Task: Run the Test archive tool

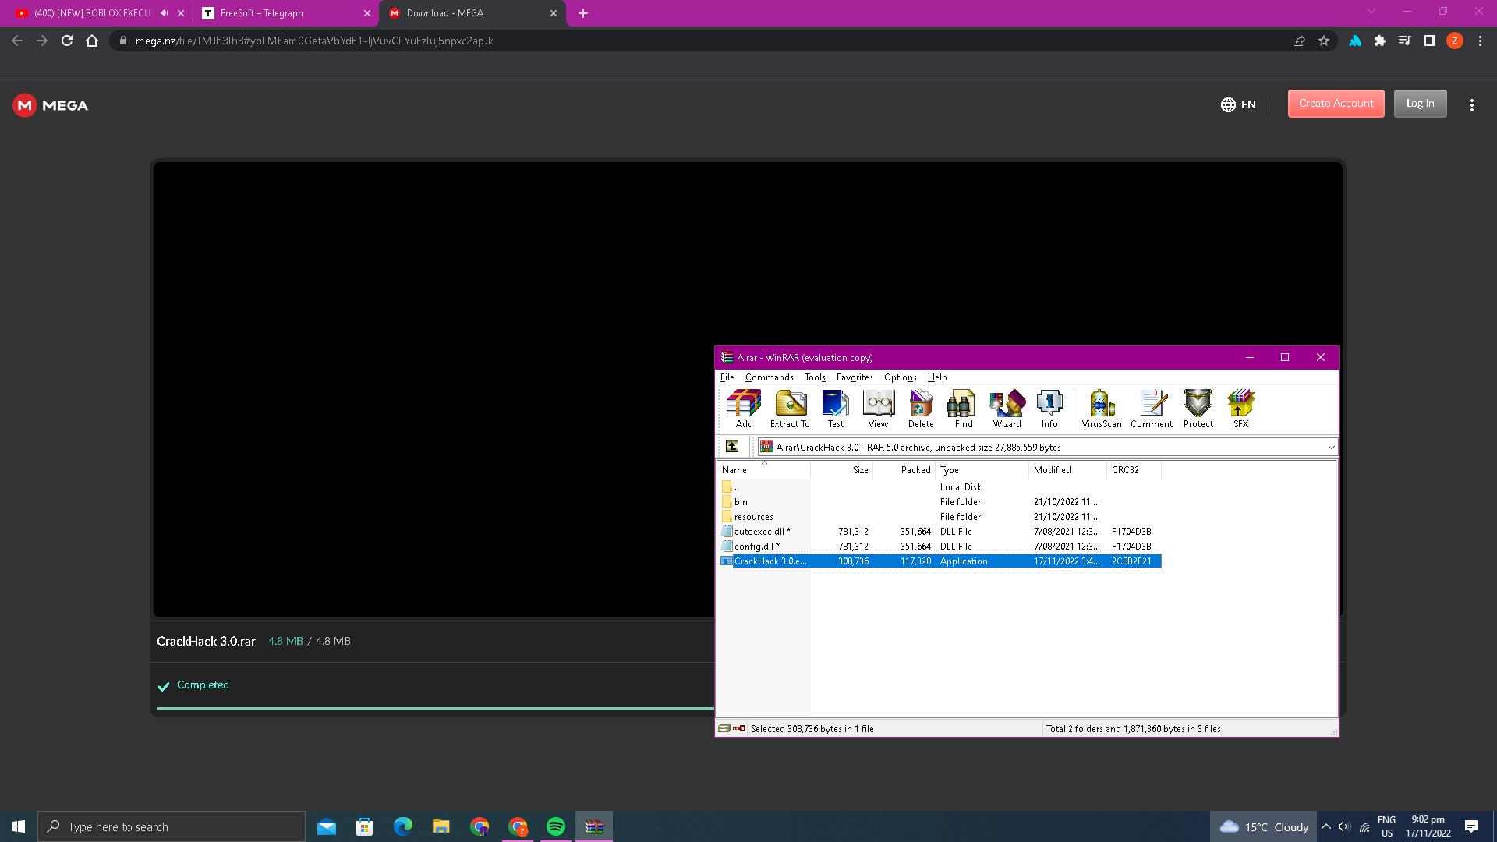Action: (835, 409)
